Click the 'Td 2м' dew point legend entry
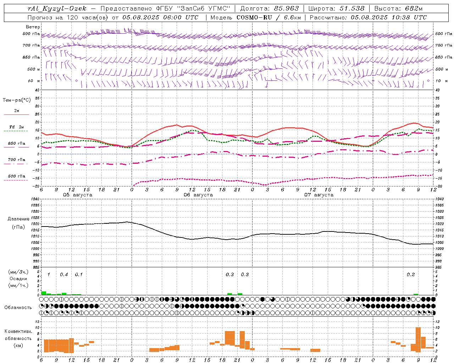The image size is (454, 363). coord(17,127)
